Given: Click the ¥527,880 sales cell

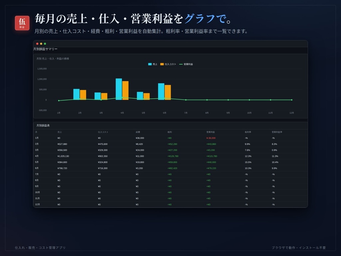Looking at the screenshot, I should click(62, 144).
